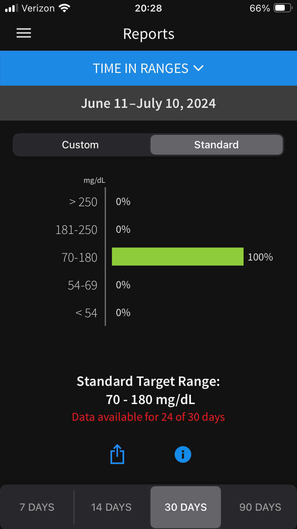Switch to Custom range view
297x529 pixels.
[80, 145]
